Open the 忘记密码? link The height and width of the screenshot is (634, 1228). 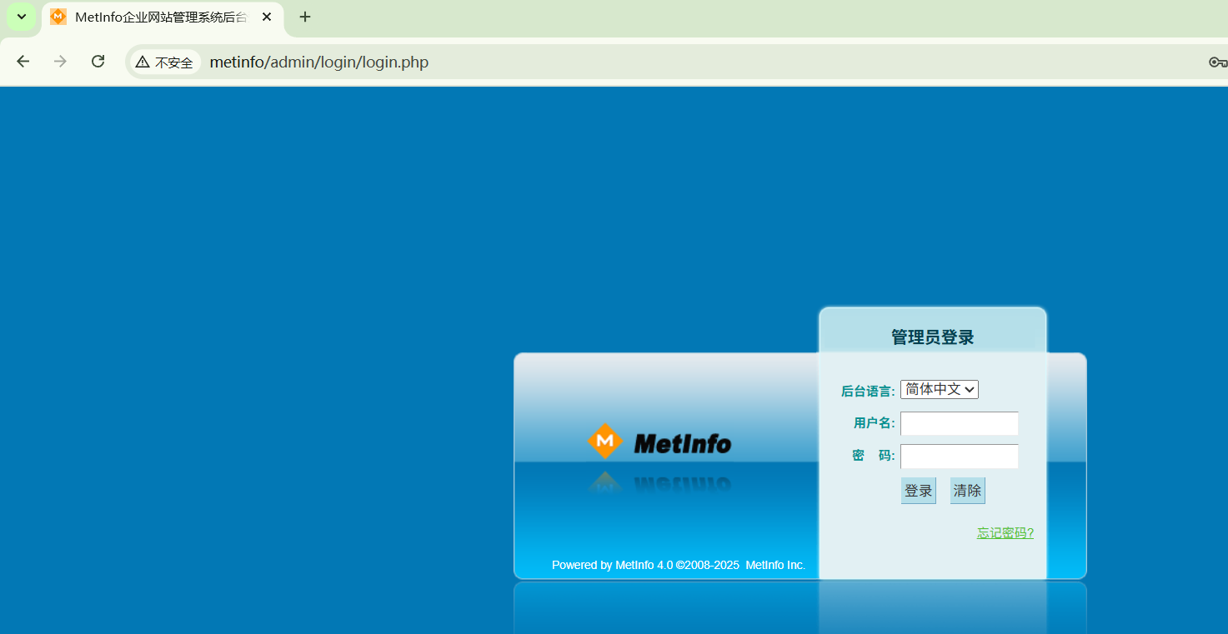pos(1005,533)
